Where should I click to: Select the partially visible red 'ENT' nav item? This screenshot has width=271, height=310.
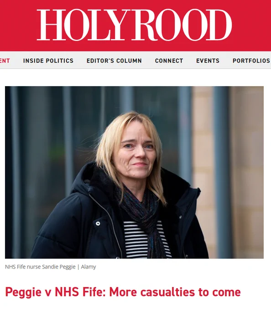pos(5,61)
